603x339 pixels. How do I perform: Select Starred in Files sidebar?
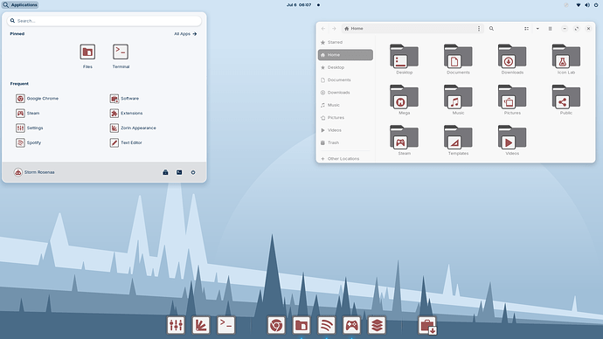(345, 42)
